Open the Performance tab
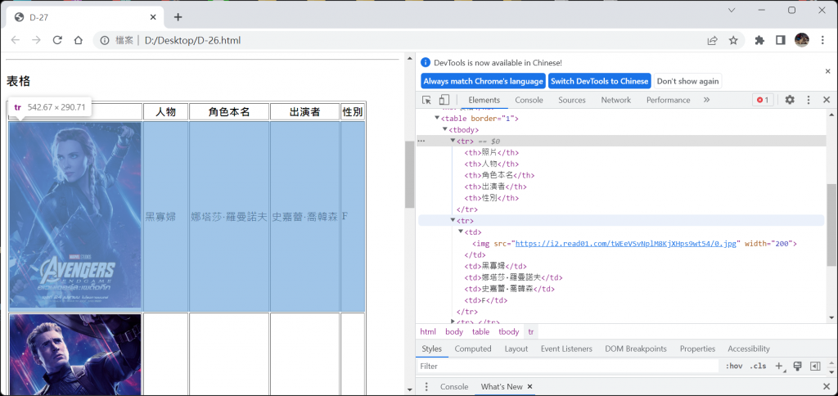Screen dimensions: 838x396 tap(668, 100)
